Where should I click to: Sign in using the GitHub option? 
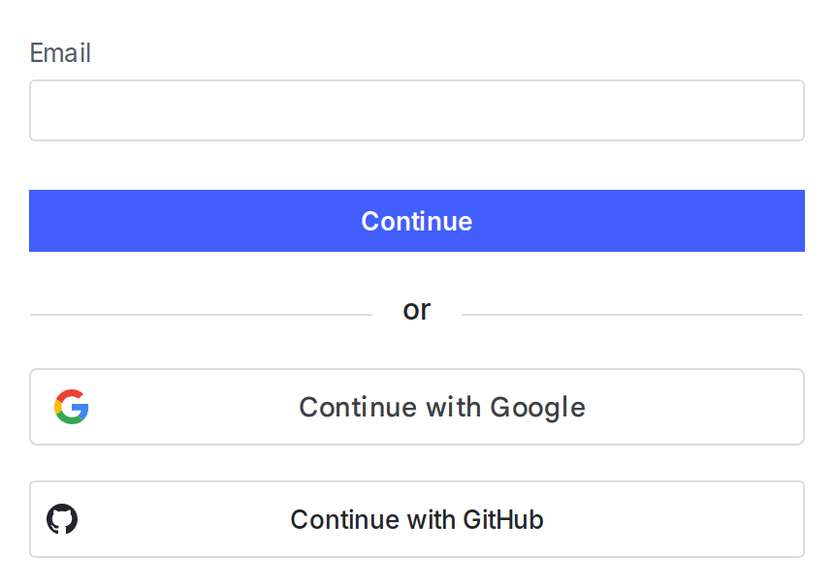pos(417,519)
